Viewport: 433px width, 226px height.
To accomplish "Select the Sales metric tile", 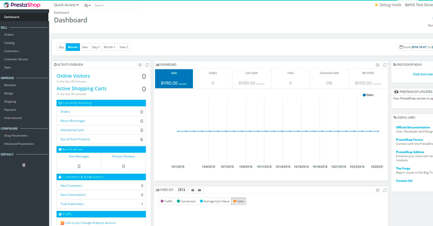I will point(174,79).
